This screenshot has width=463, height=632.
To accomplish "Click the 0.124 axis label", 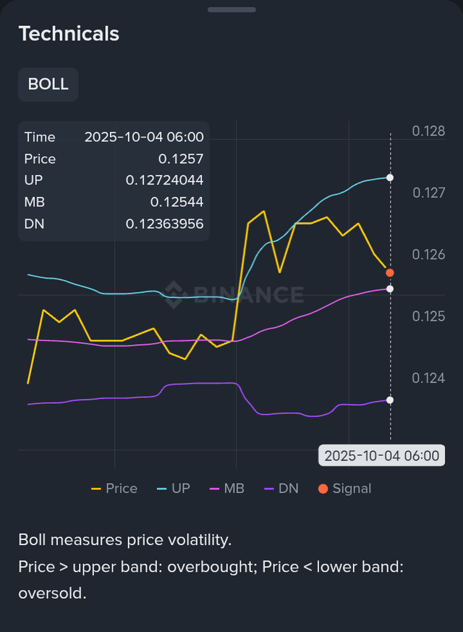I will coord(428,378).
